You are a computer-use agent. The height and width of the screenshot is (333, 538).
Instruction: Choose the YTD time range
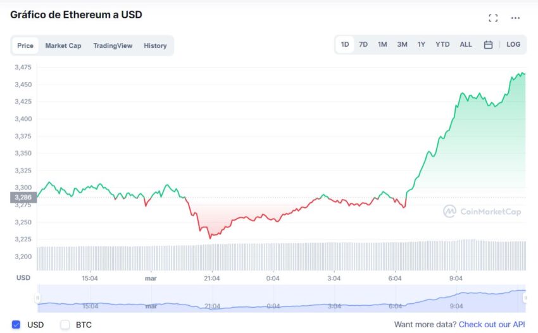[x=442, y=44]
